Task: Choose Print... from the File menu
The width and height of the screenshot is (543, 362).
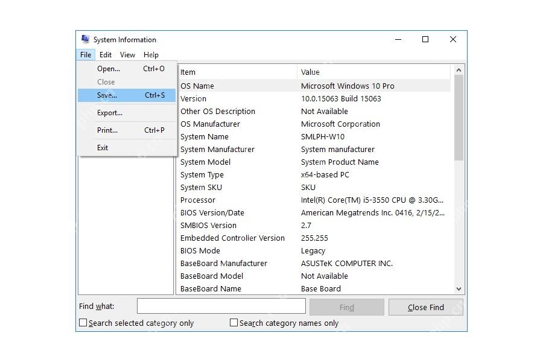Action: point(127,130)
